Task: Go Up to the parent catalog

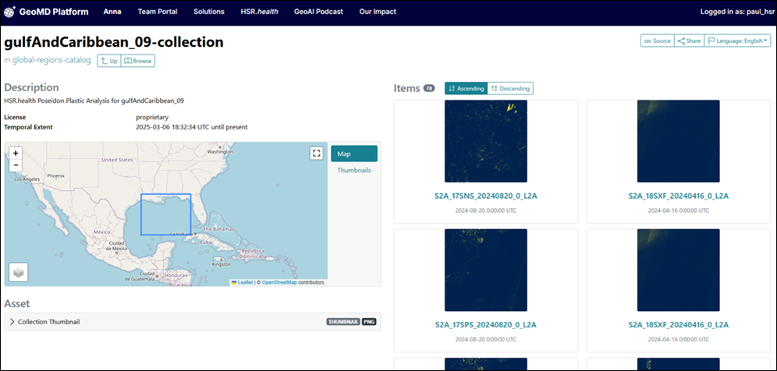Action: pyautogui.click(x=109, y=60)
